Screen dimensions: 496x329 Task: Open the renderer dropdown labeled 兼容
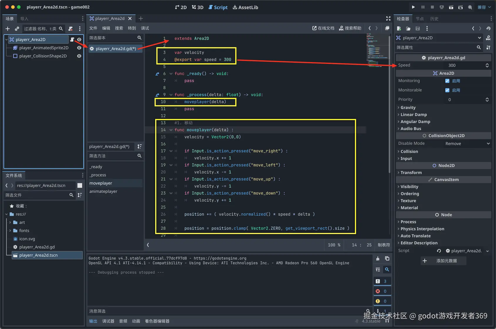(x=484, y=7)
